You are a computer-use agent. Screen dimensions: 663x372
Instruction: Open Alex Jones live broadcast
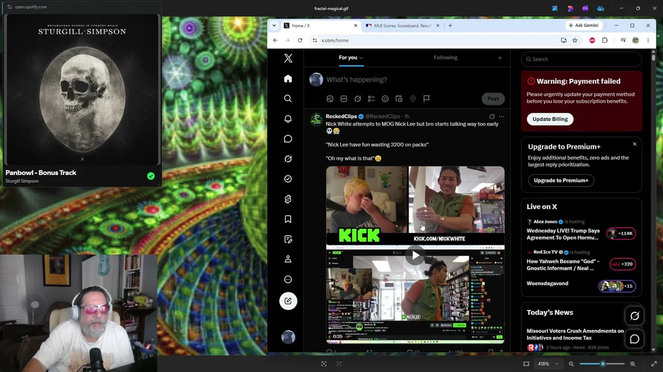581,230
